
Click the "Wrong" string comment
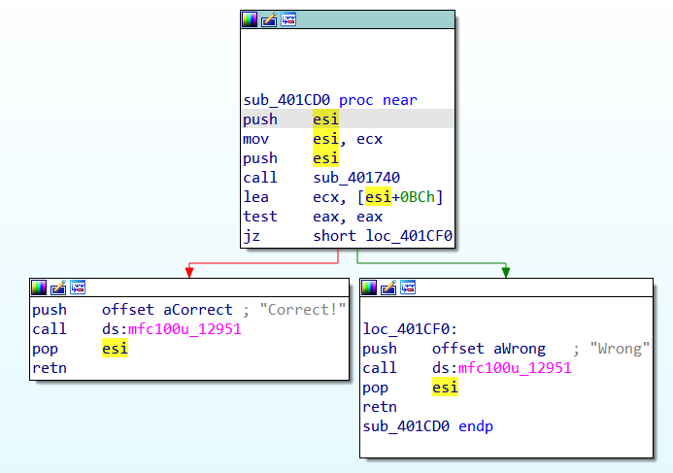620,349
